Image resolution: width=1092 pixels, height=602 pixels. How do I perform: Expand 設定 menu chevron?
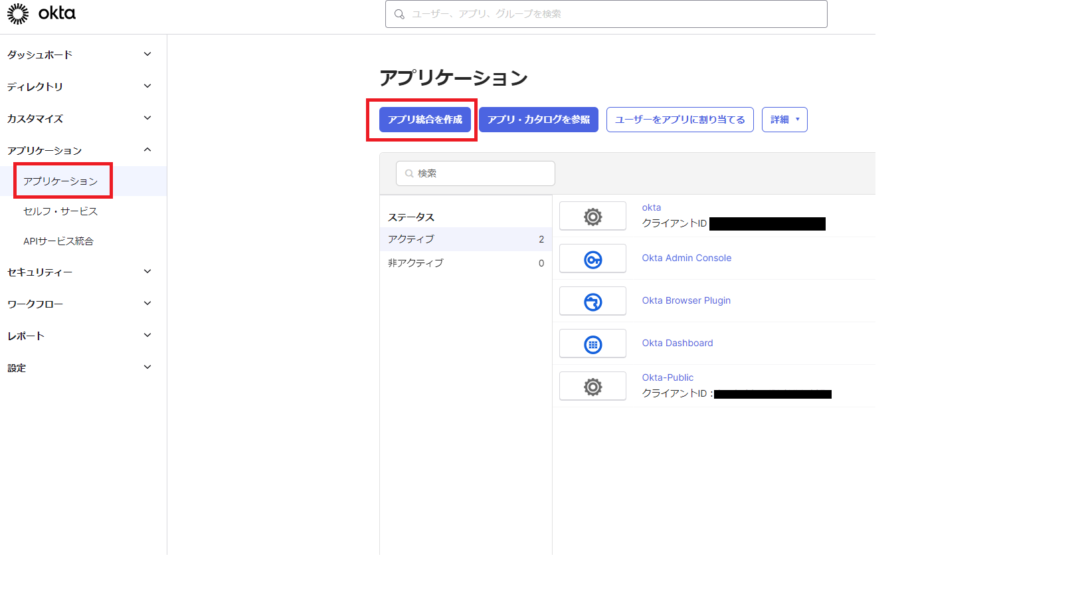(147, 367)
